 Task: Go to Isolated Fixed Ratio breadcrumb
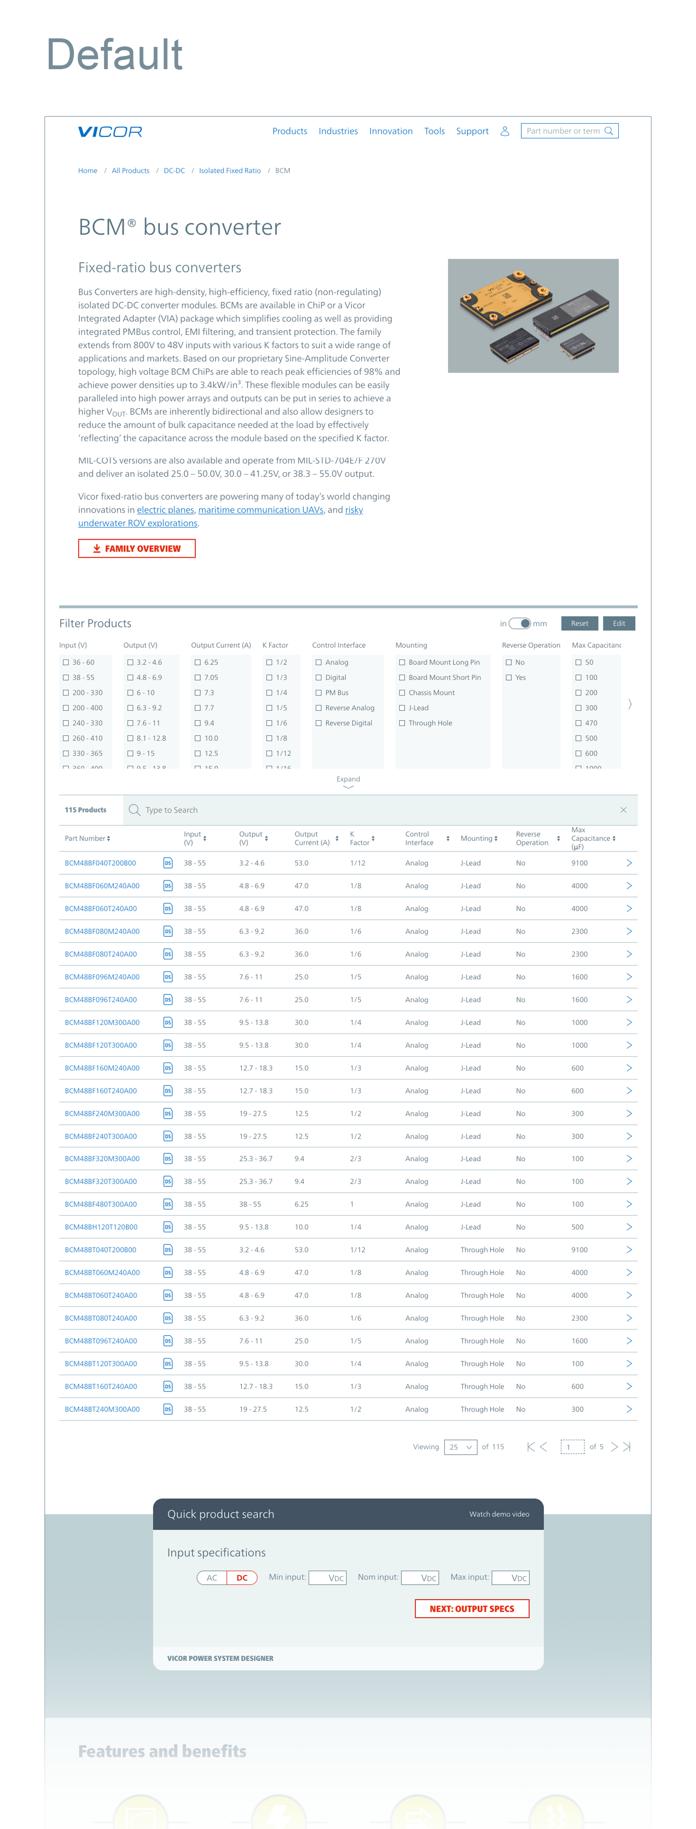(x=230, y=171)
